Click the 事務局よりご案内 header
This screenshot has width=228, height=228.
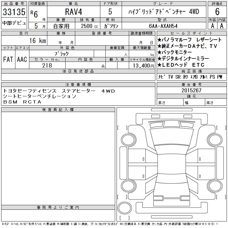[58, 207]
